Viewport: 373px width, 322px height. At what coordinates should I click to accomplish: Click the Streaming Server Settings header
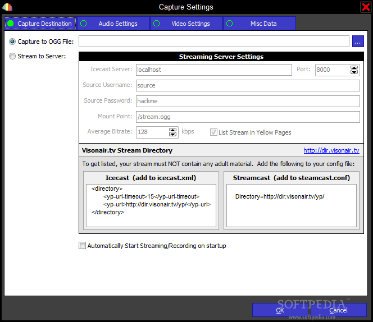tap(221, 57)
